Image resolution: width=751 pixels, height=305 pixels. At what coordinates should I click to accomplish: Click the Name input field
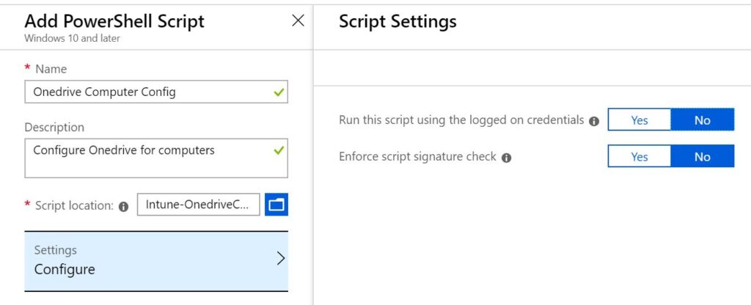[156, 92]
